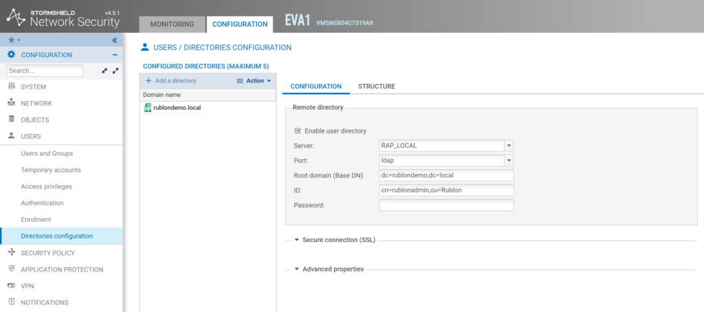
Task: Open the Action menu button
Action: (254, 80)
